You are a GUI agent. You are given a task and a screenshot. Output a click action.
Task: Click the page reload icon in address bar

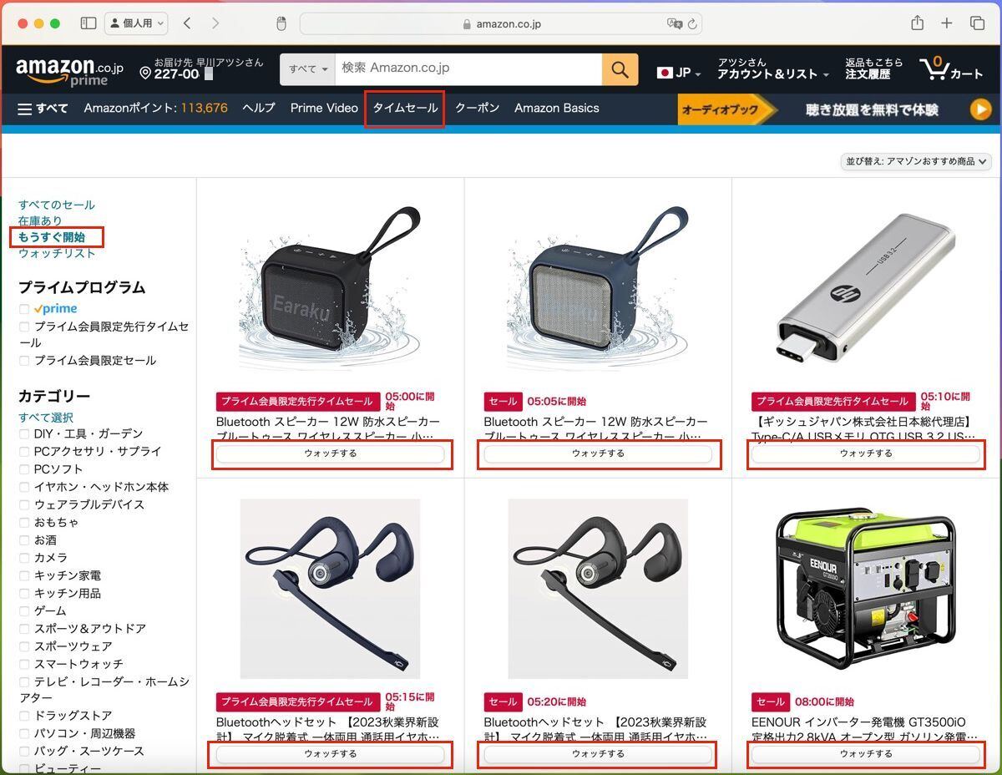click(692, 23)
